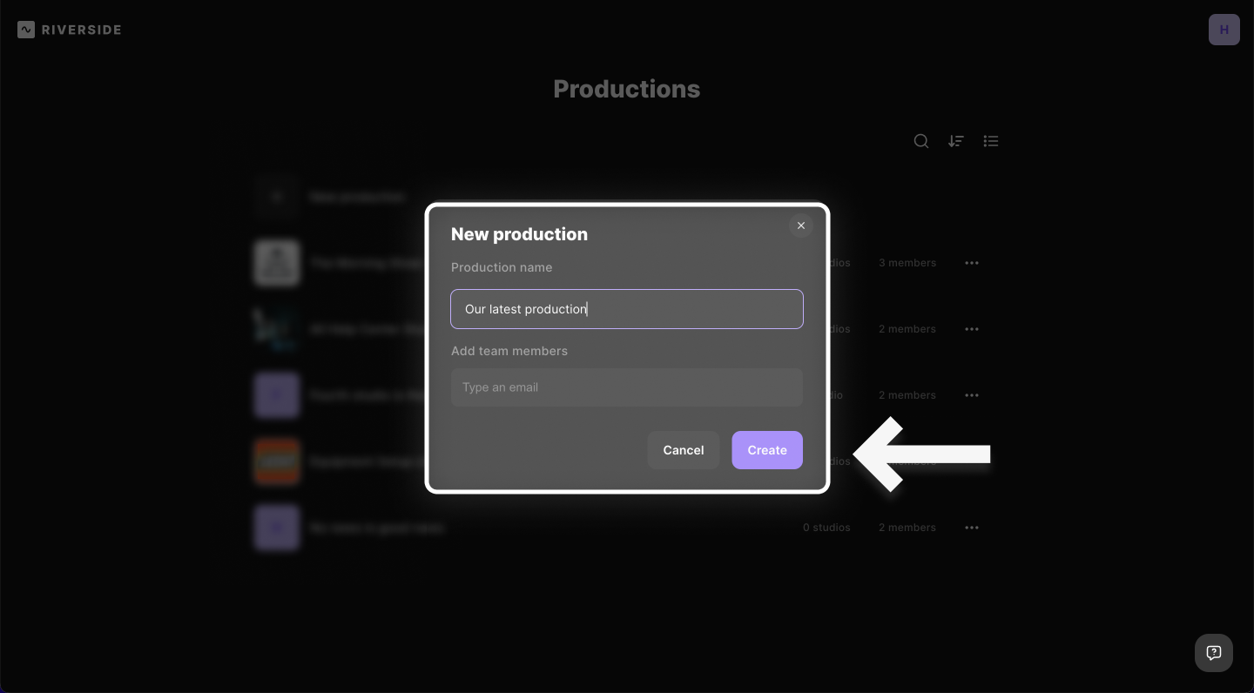Select the last production's purple thumbnail

click(277, 528)
